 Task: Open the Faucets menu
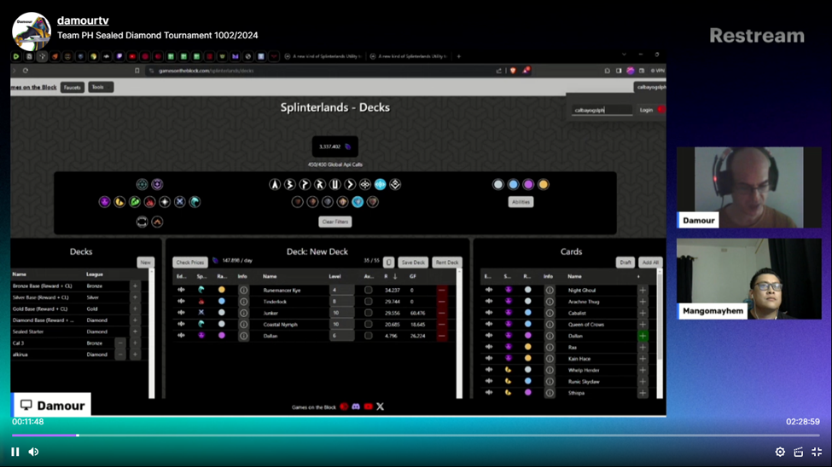click(73, 88)
